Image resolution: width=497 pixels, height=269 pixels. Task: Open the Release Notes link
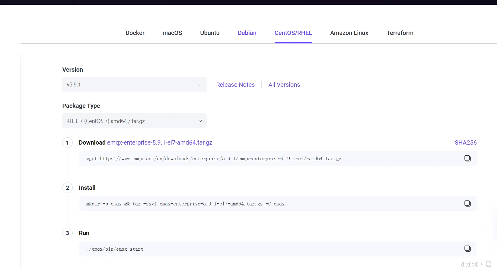click(x=235, y=85)
